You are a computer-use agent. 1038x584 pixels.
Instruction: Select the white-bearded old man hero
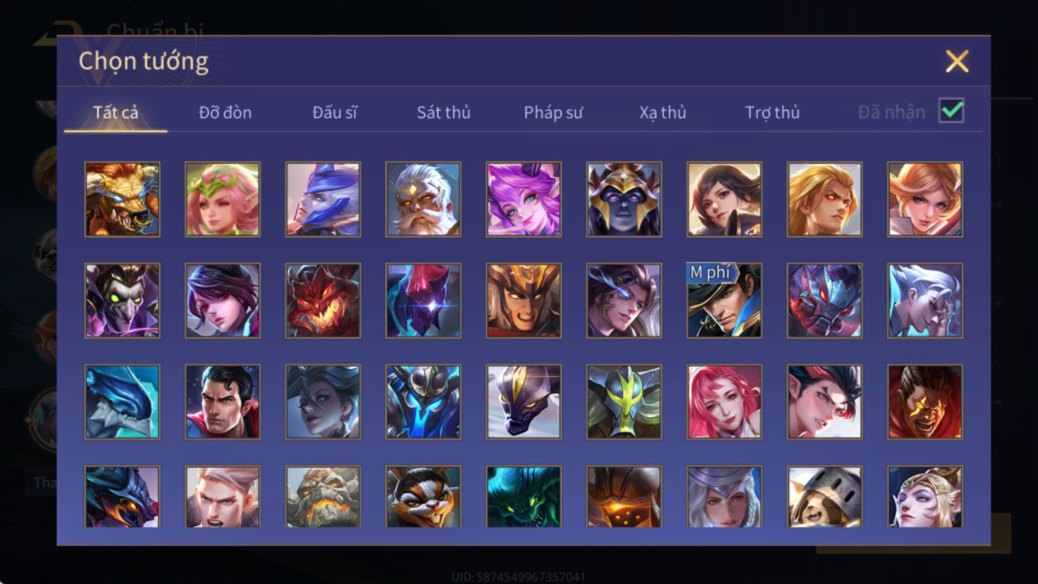click(423, 199)
